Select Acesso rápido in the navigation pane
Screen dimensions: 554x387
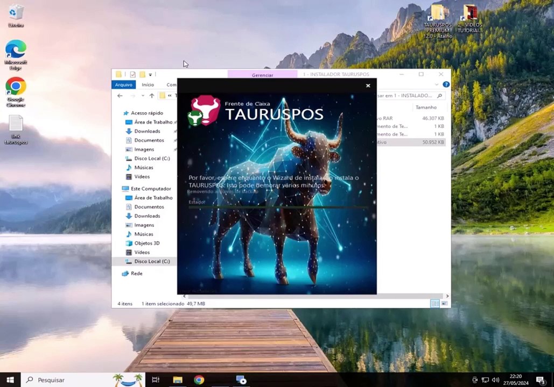146,113
